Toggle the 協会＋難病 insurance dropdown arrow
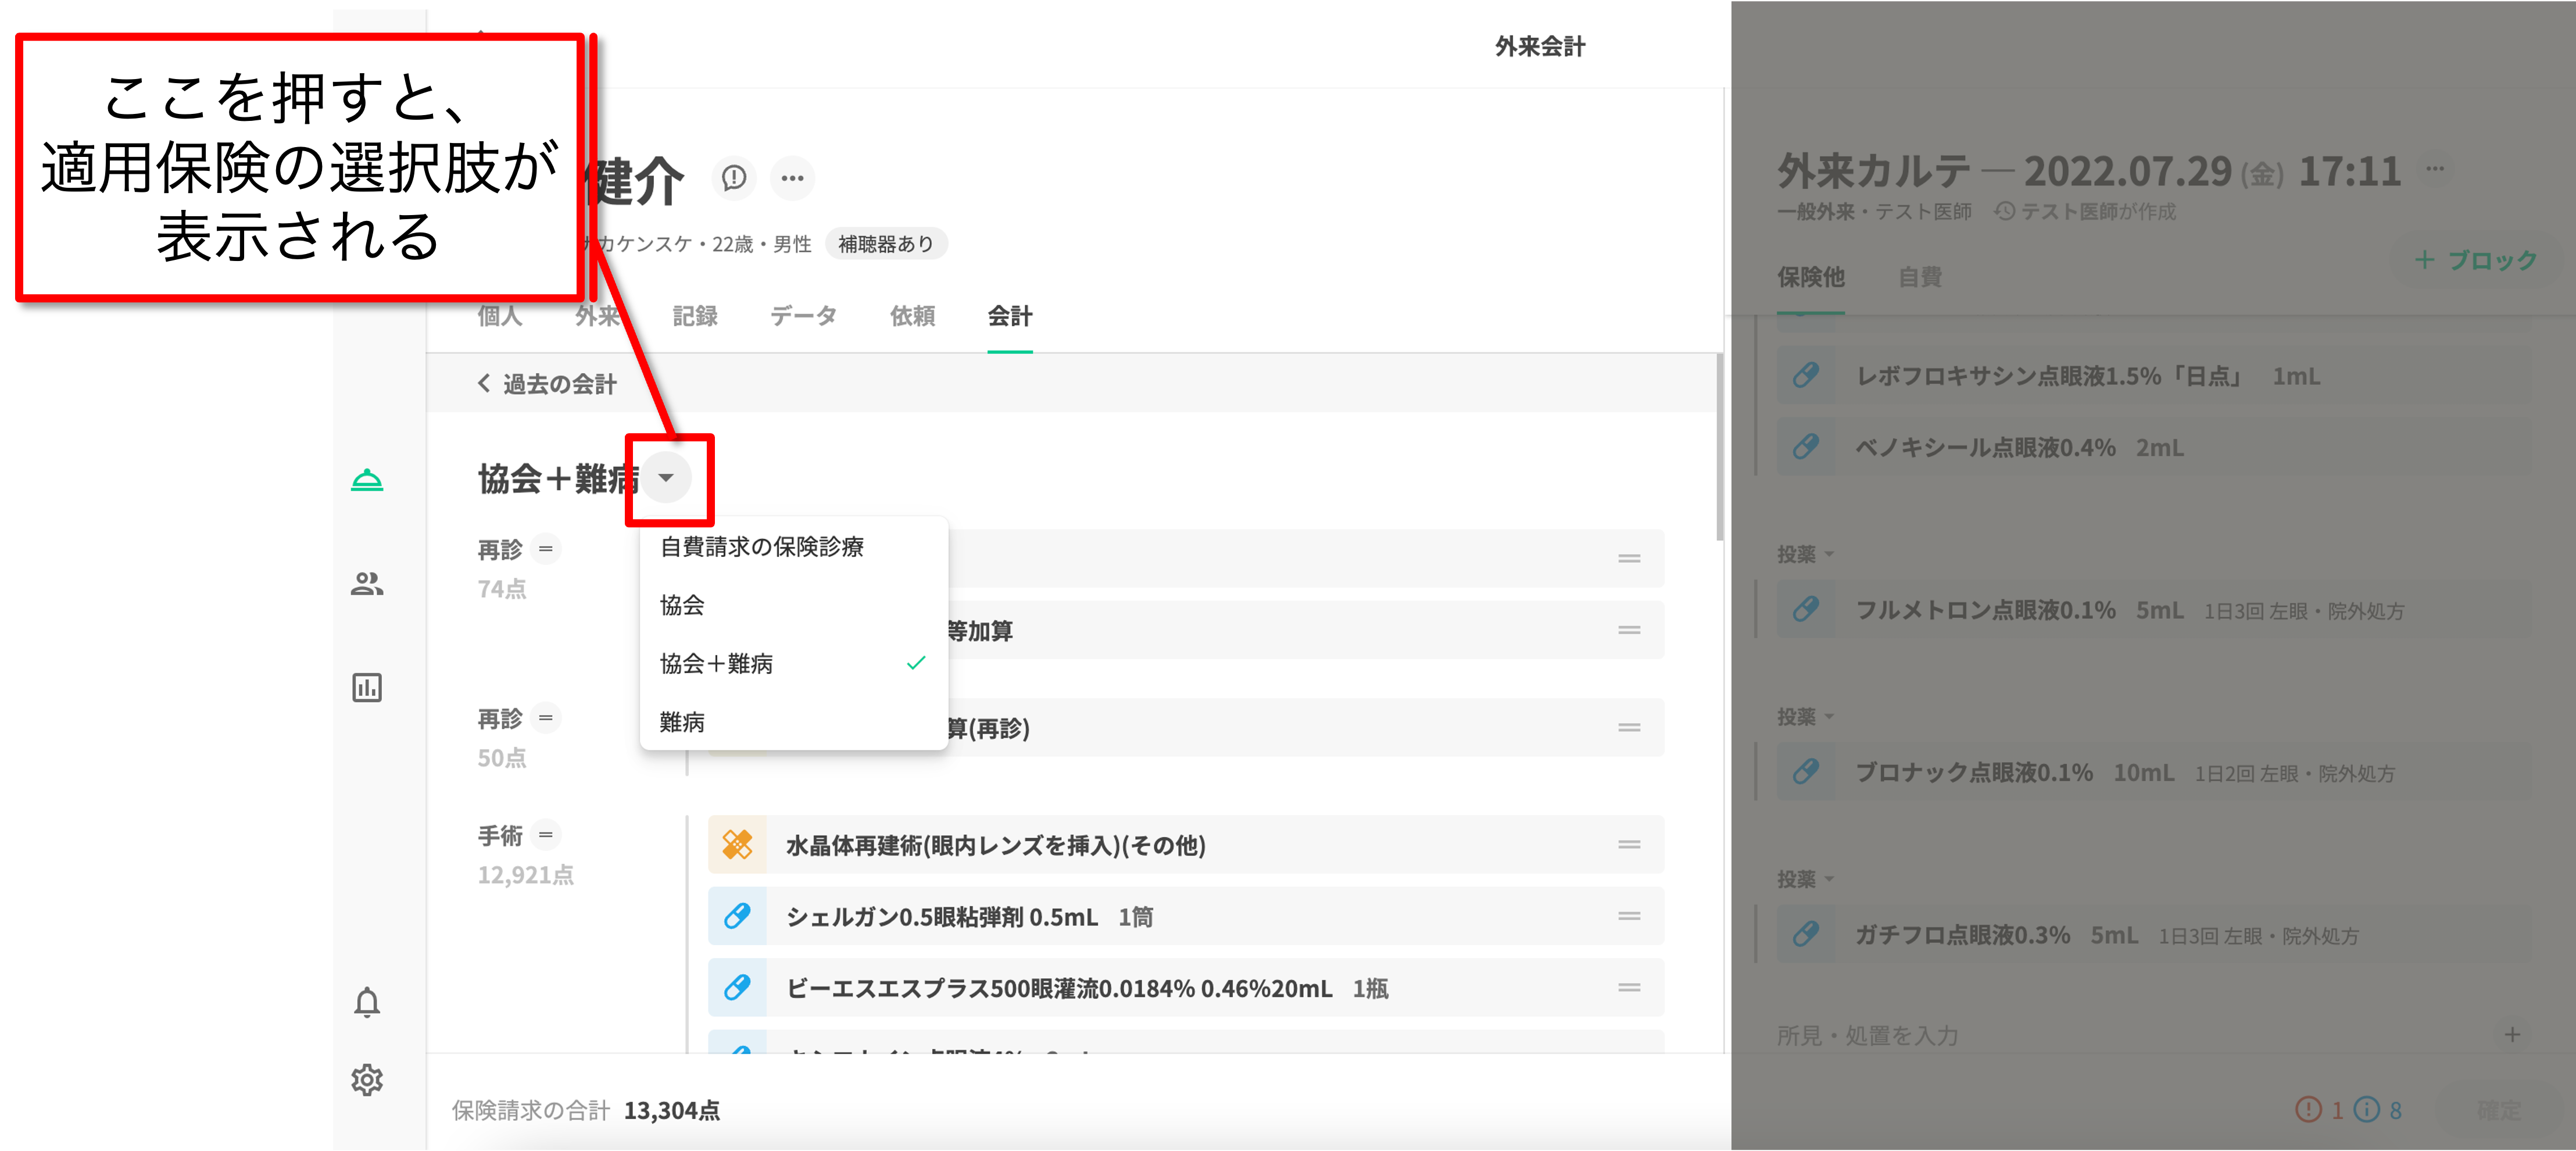The height and width of the screenshot is (1151, 2576). point(666,478)
